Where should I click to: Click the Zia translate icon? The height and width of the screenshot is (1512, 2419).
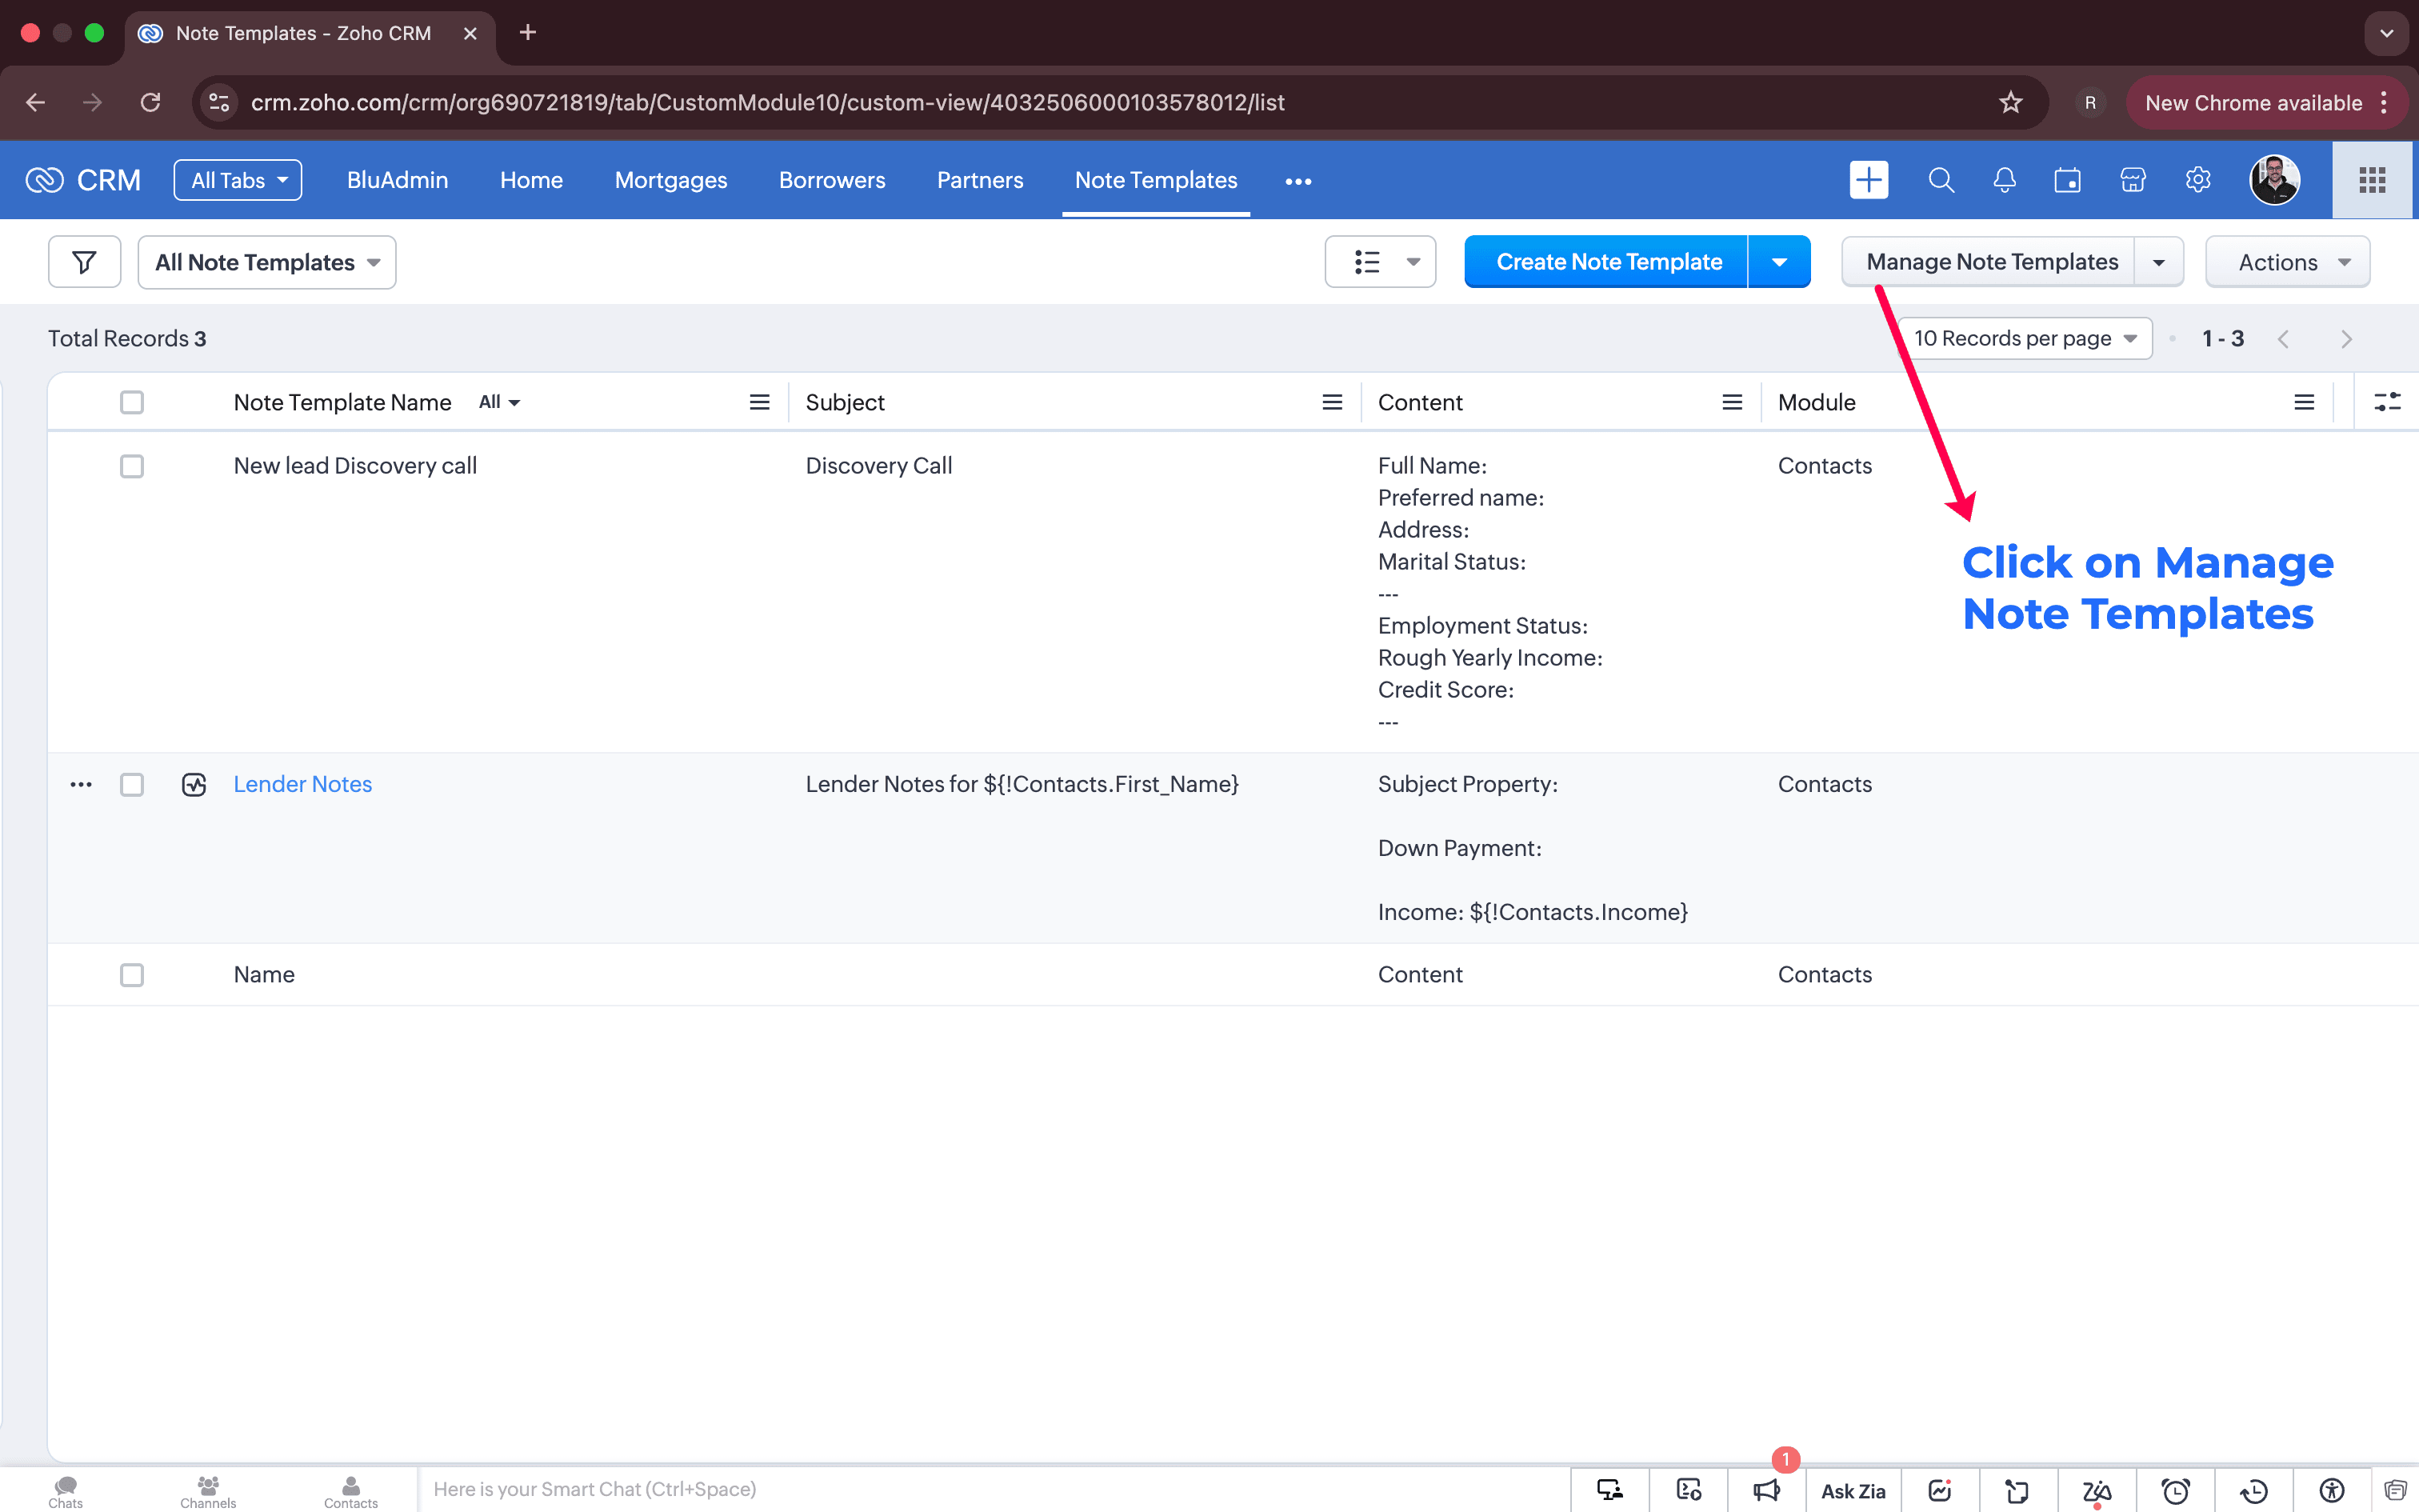(2097, 1490)
